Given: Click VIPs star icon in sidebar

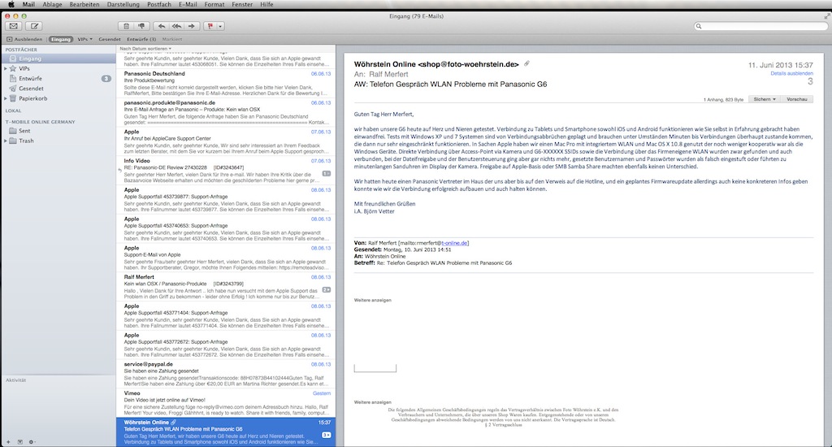Looking at the screenshot, I should pos(13,68).
